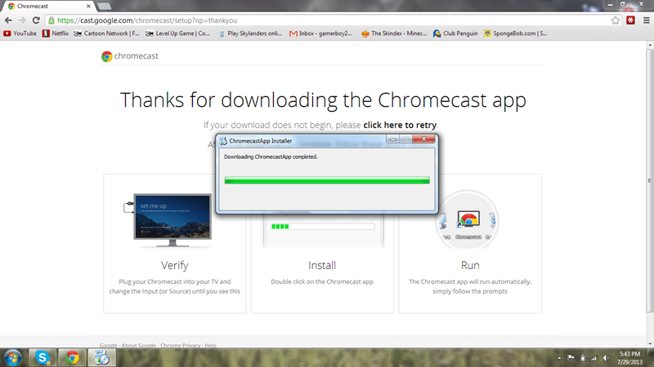
Task: Open the YouTube bookmark
Action: (x=20, y=33)
